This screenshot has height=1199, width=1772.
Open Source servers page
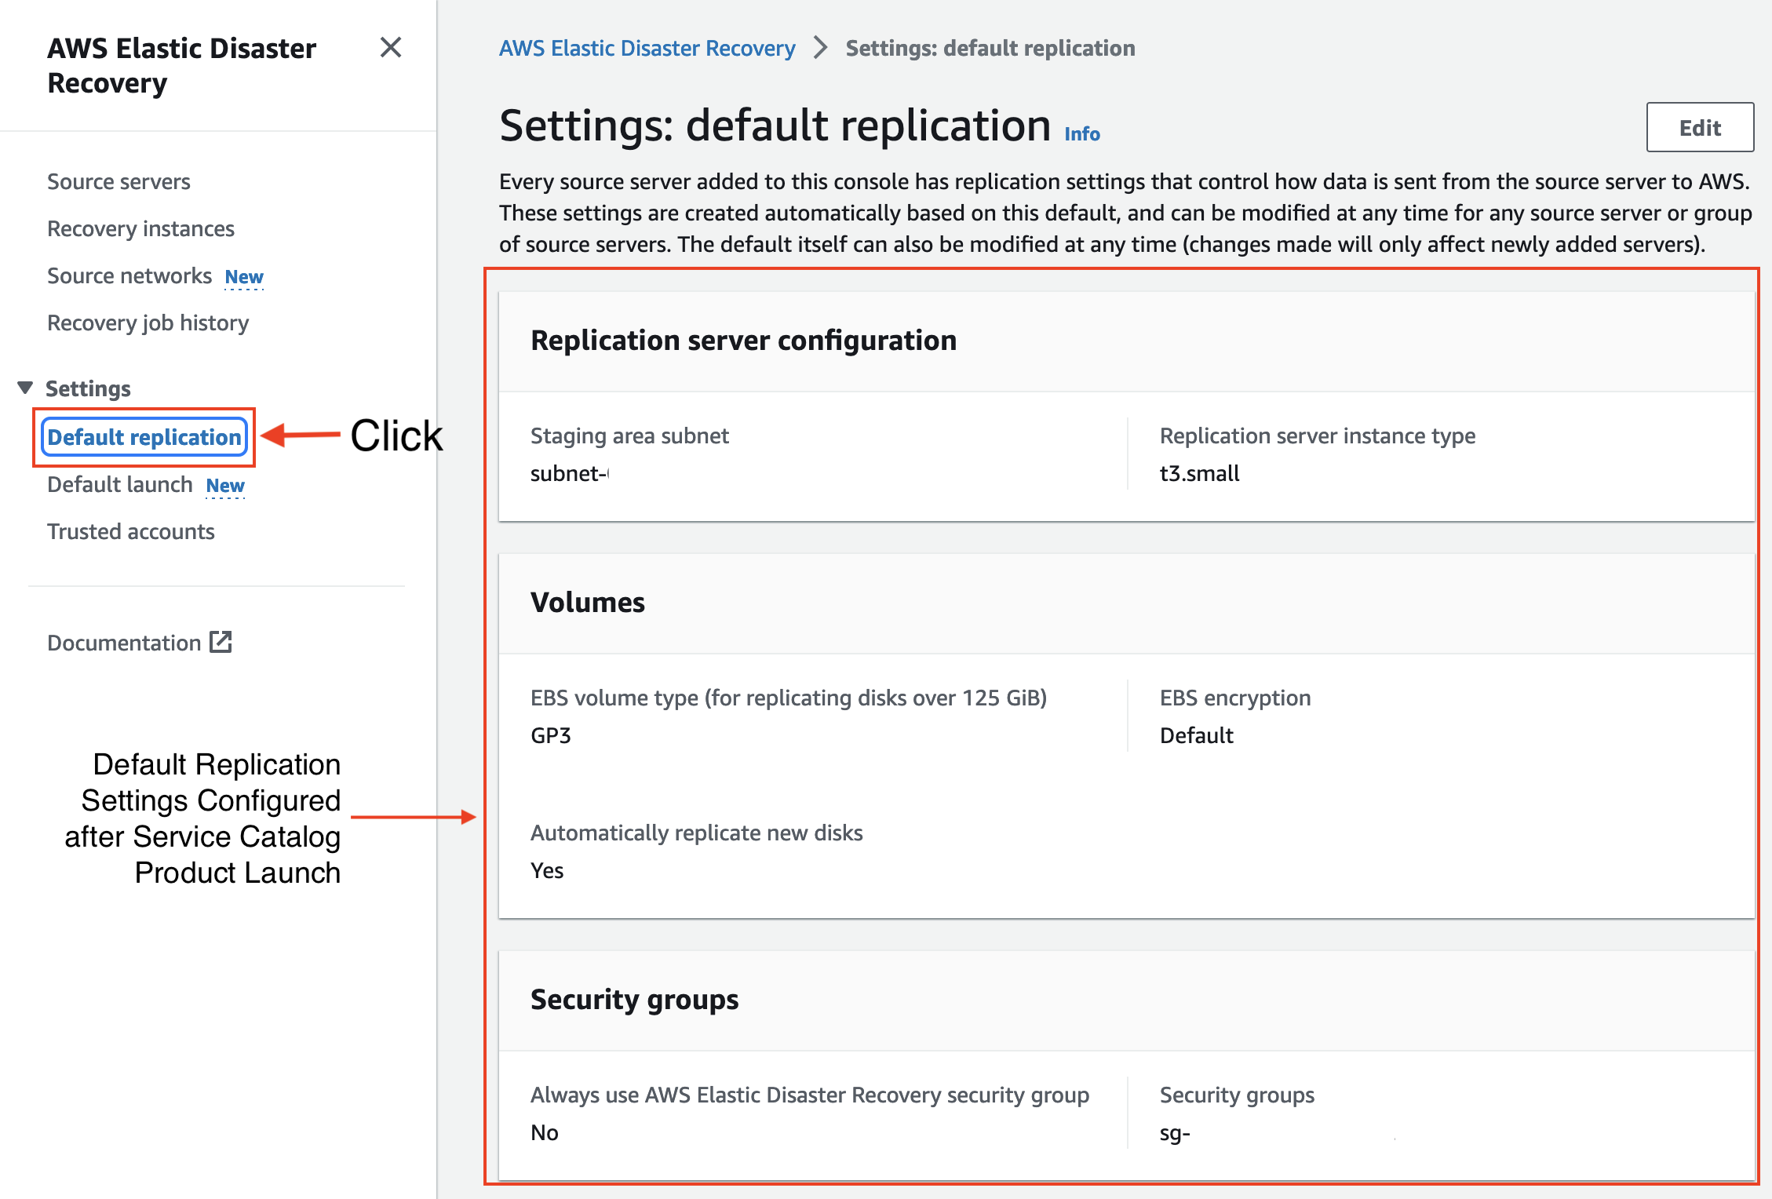click(118, 181)
